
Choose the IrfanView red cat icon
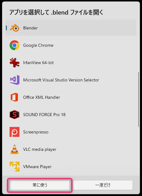point(15,63)
